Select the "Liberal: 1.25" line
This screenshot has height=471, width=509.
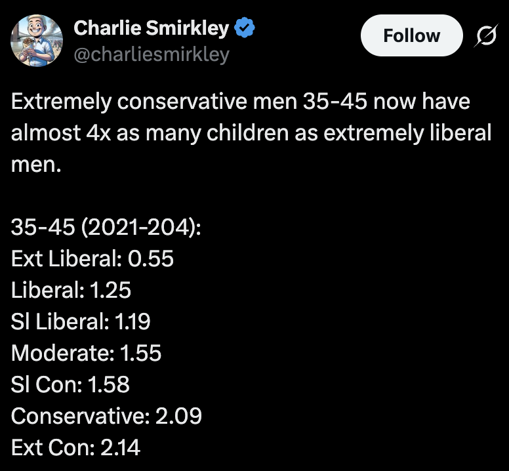(71, 290)
